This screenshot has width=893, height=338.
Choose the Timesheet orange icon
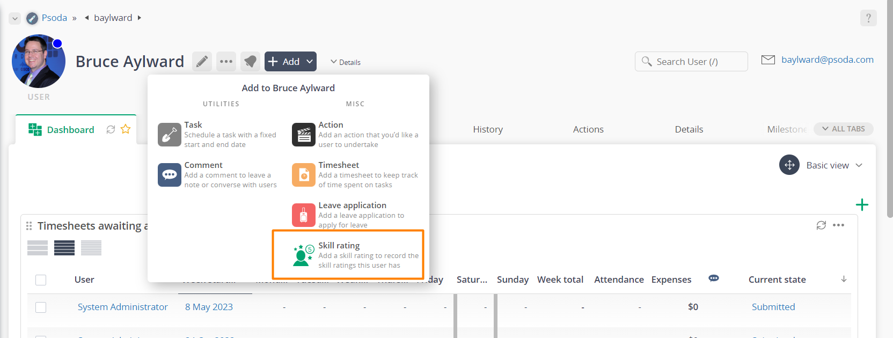[304, 175]
